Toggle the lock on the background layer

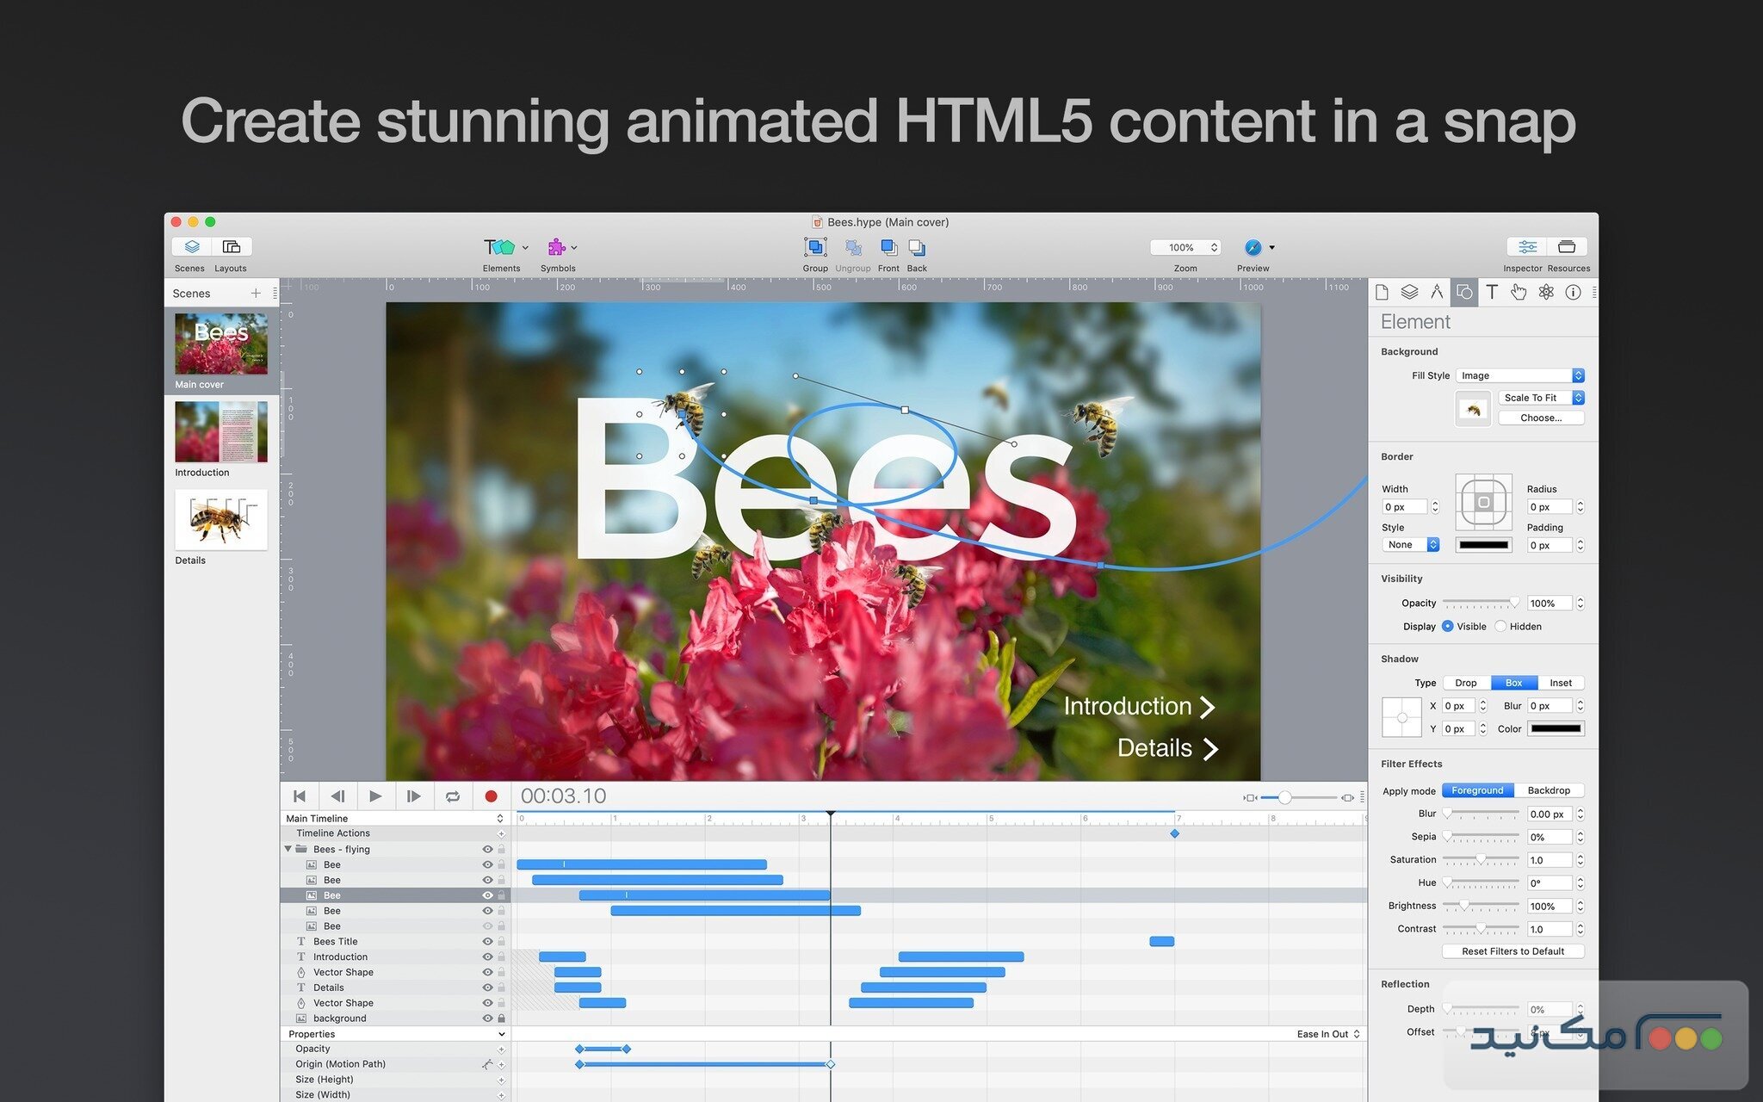[501, 1018]
